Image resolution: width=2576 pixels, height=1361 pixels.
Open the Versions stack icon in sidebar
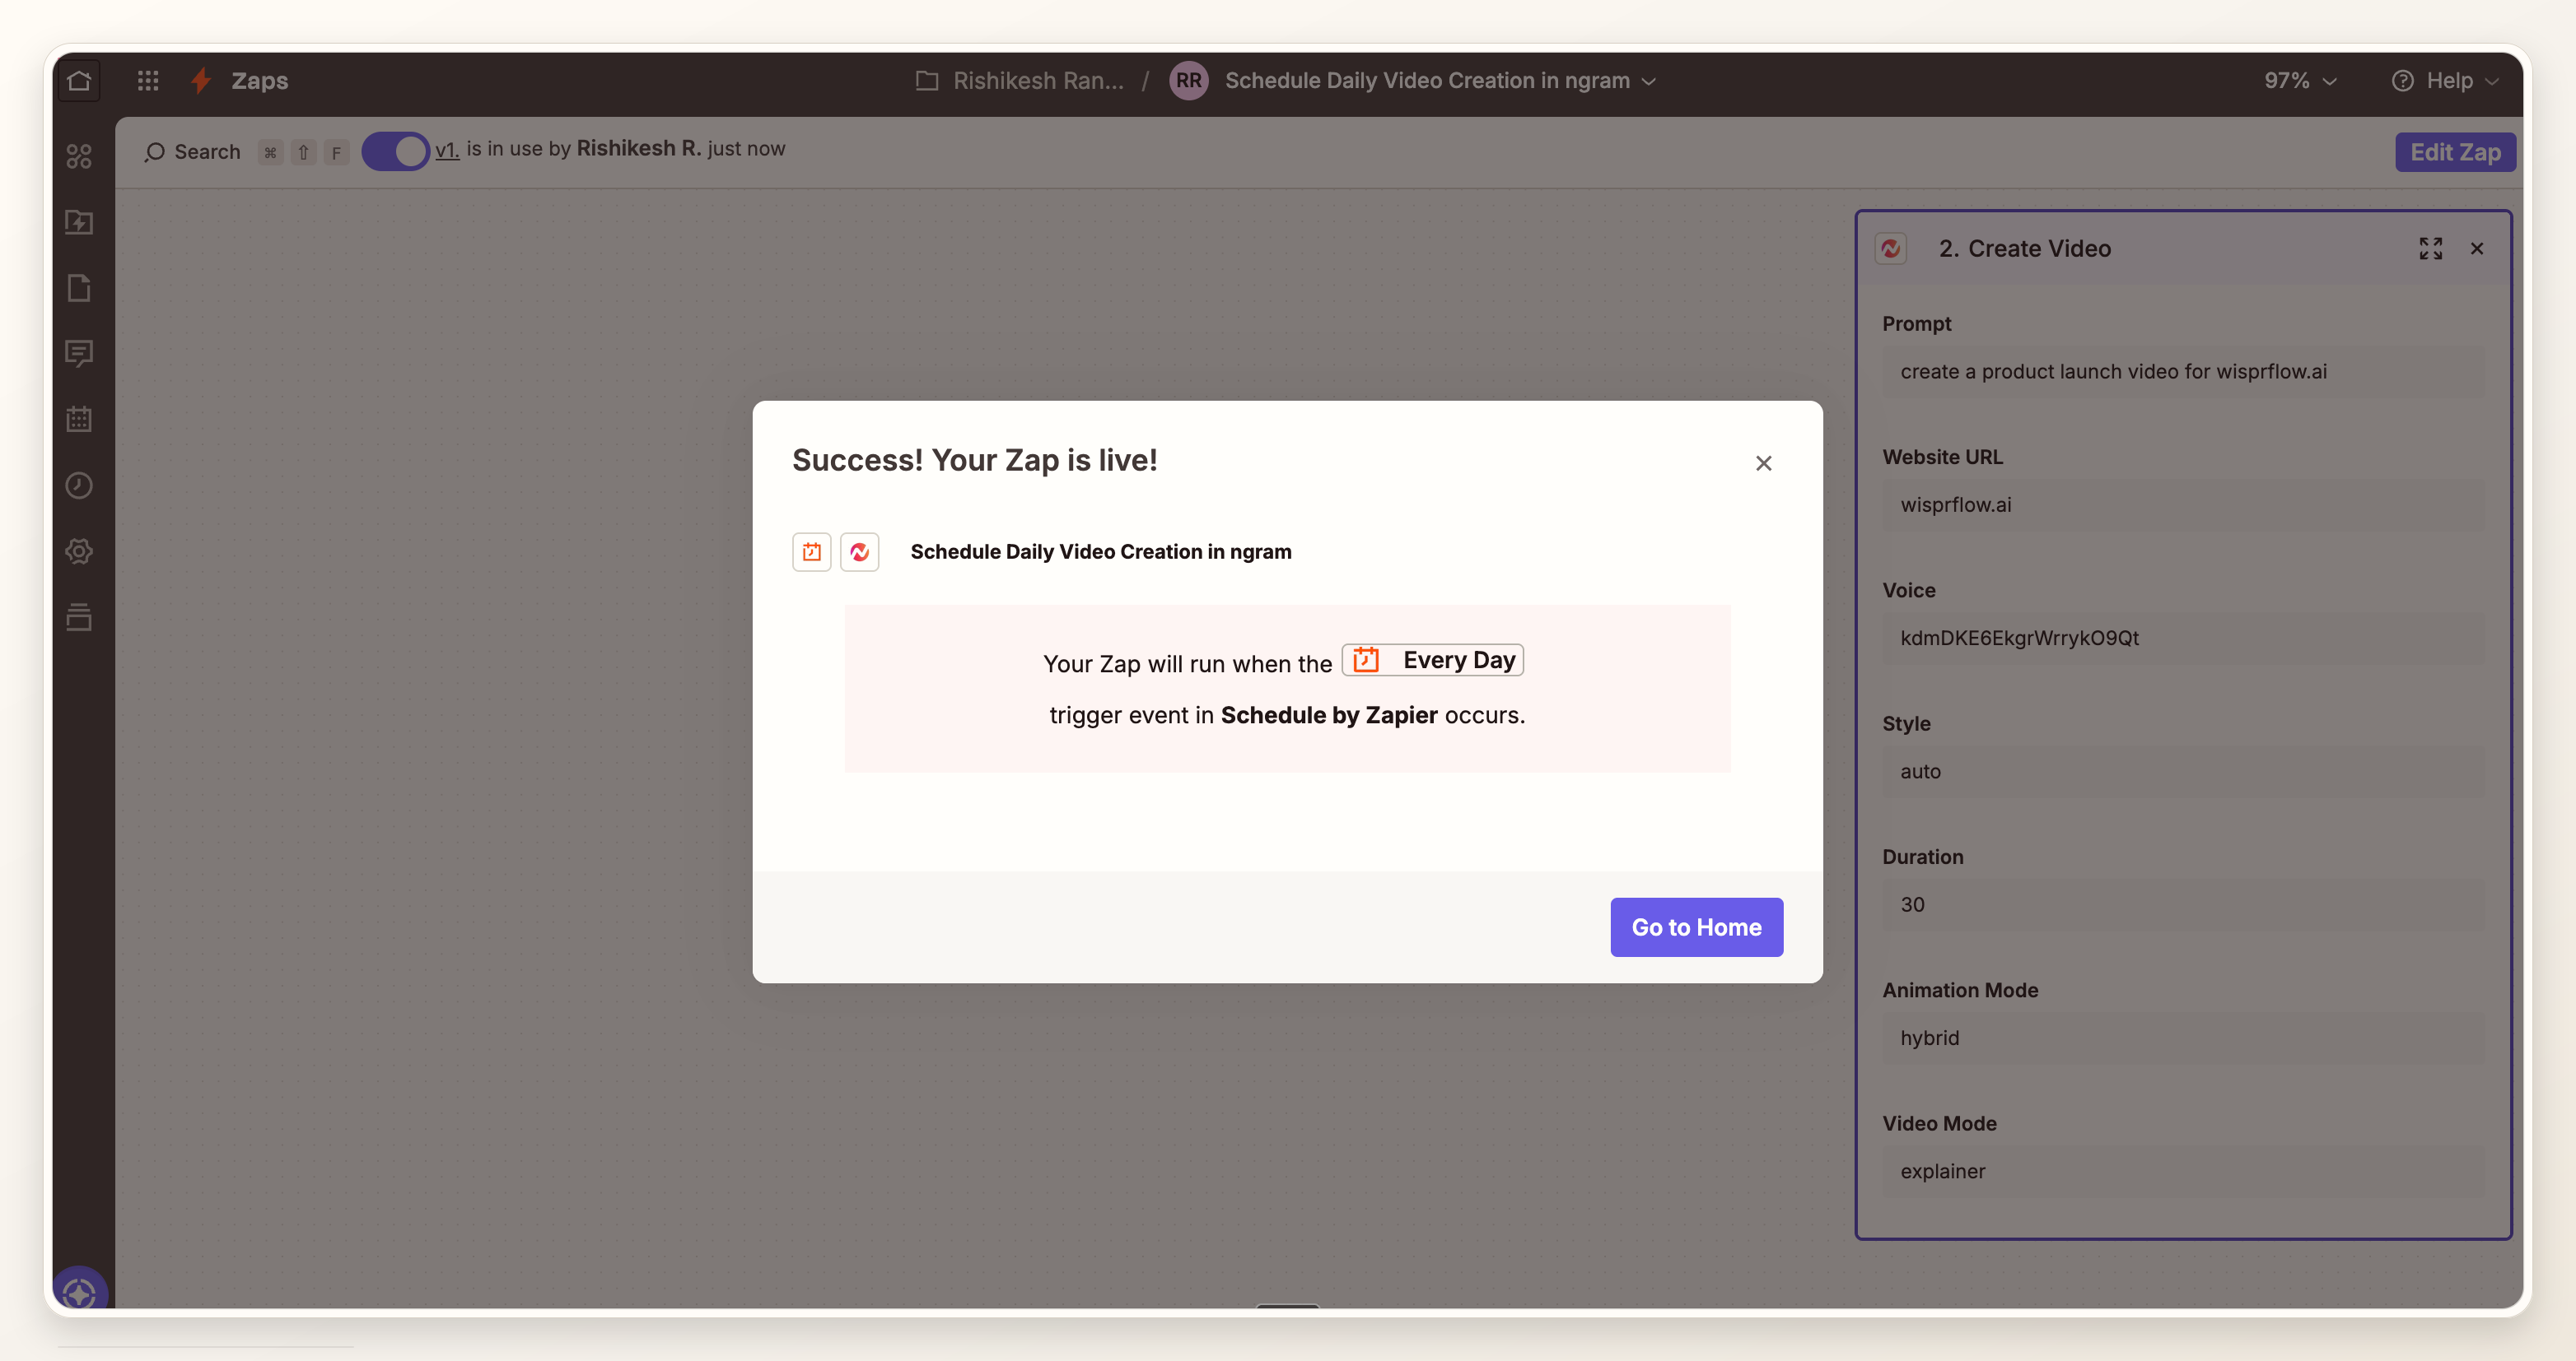pos(79,617)
